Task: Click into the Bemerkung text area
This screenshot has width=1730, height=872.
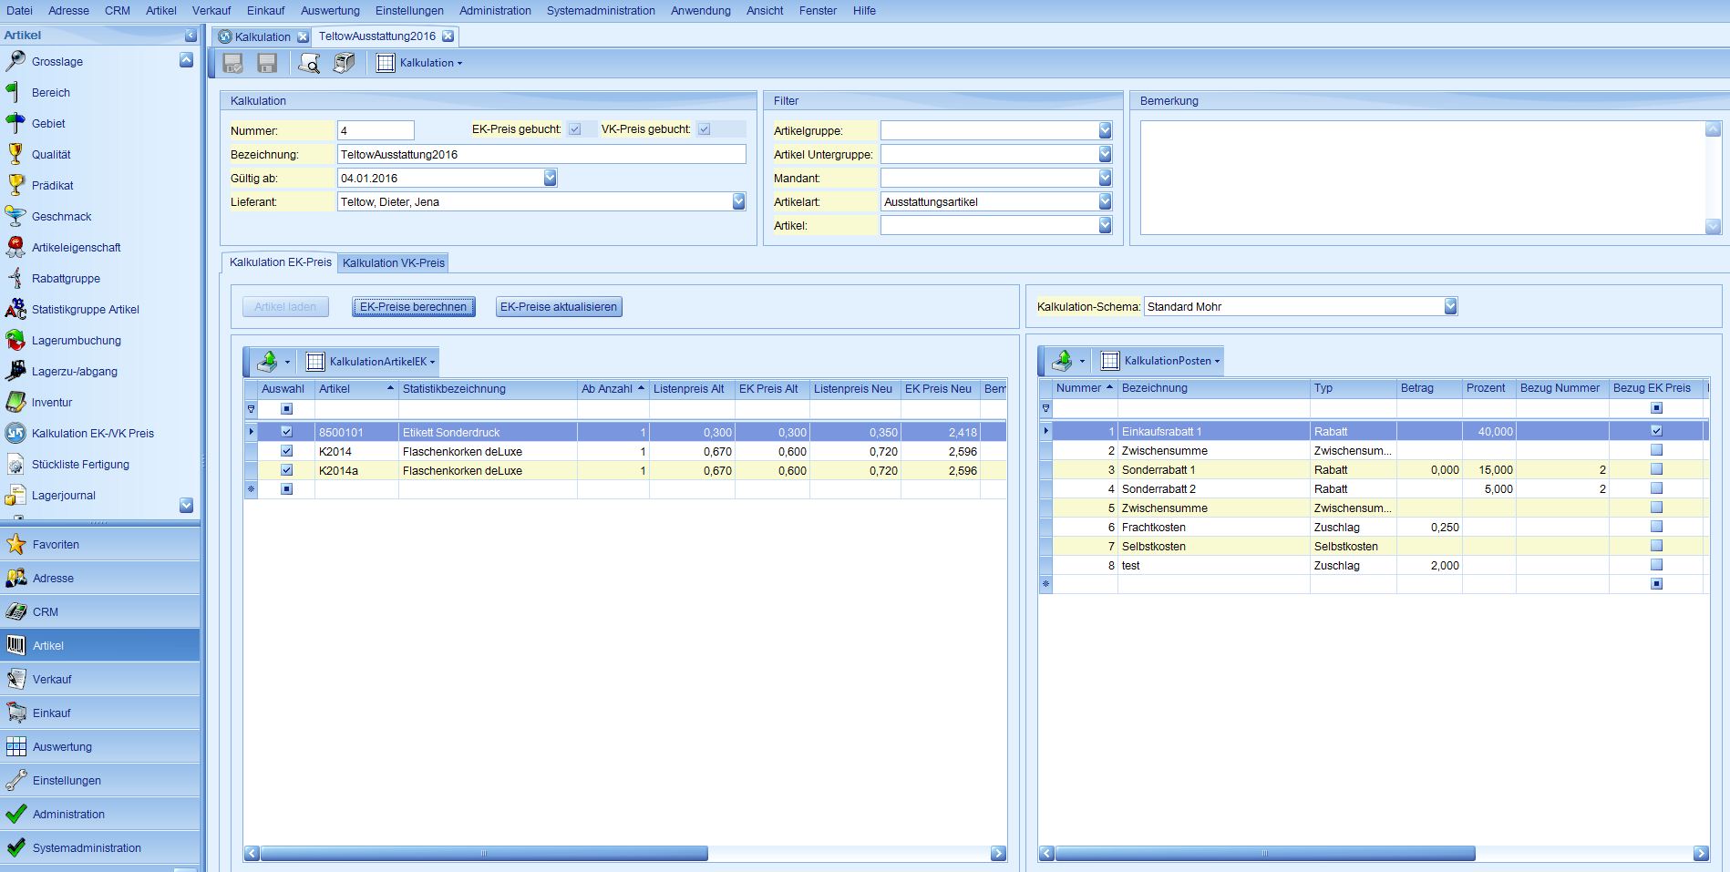Action: pos(1423,177)
